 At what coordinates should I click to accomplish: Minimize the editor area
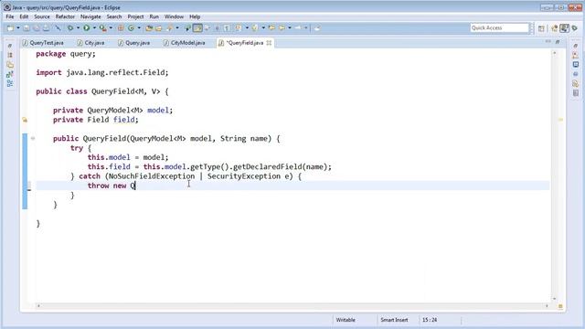point(548,42)
